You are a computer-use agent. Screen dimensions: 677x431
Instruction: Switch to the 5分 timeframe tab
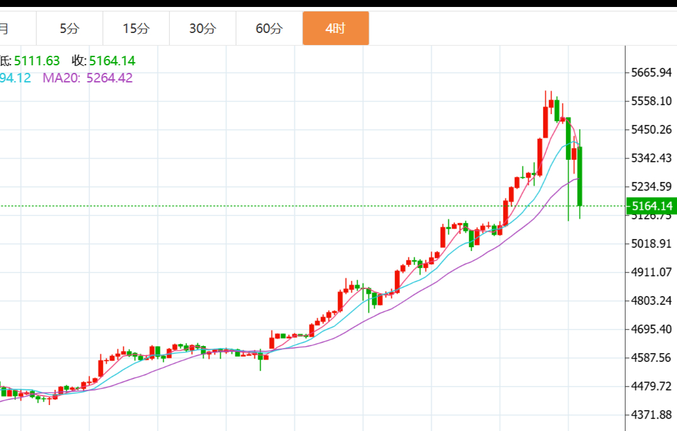tap(70, 29)
